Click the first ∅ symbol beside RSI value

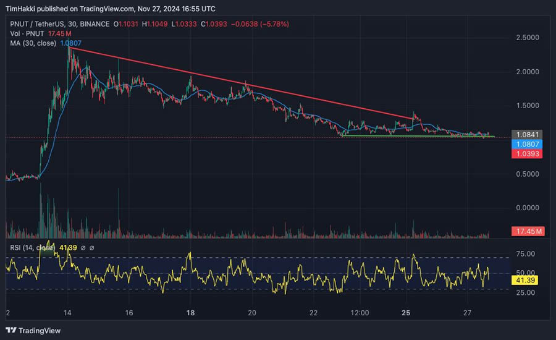coord(82,248)
